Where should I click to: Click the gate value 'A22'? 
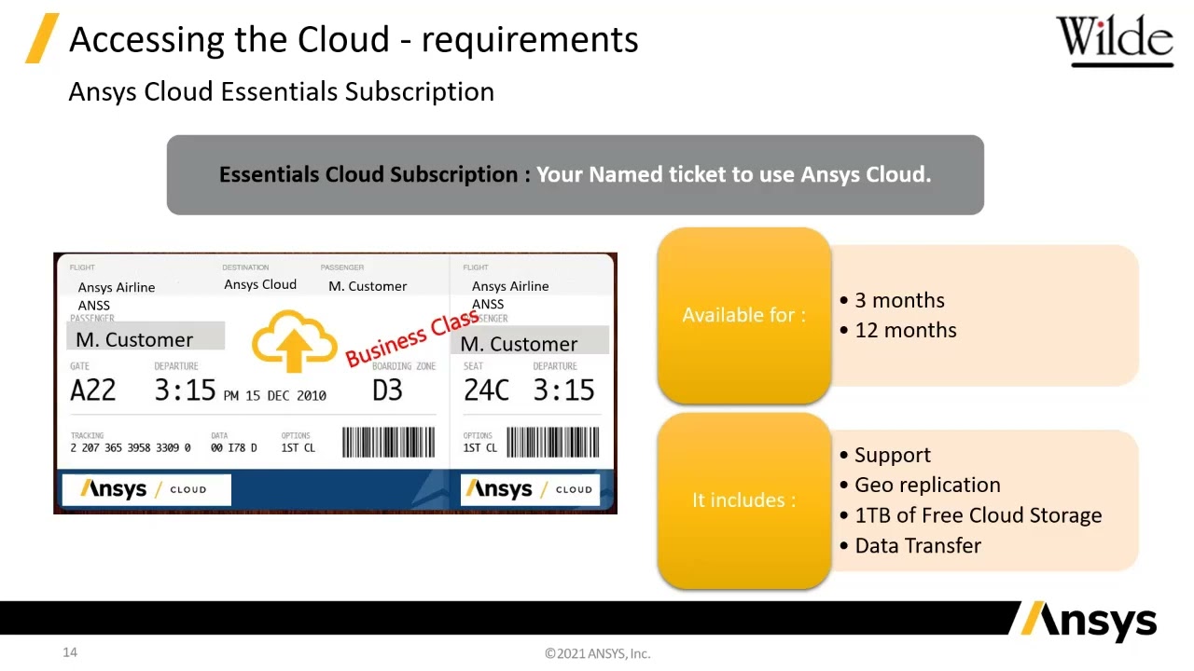tap(93, 390)
